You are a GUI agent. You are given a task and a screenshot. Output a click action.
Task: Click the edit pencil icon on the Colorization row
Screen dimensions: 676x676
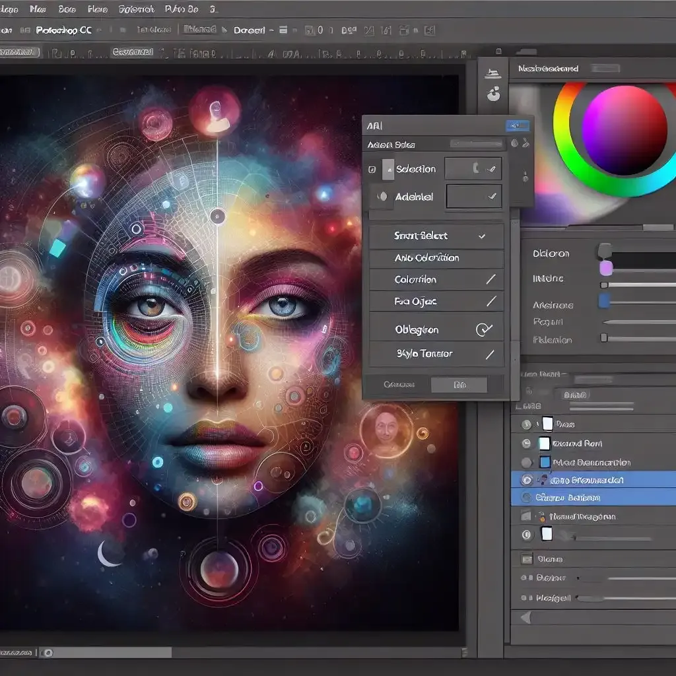point(489,280)
